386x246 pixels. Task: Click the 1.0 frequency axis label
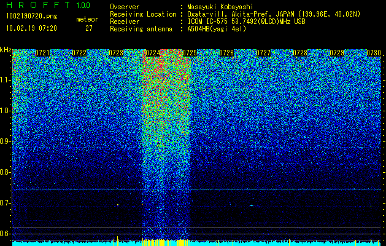pos(6,111)
